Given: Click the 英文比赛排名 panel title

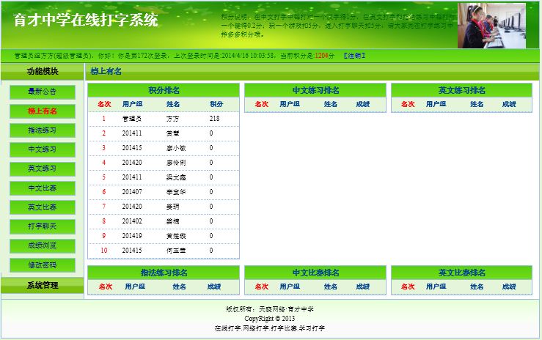Looking at the screenshot, I should tap(461, 273).
